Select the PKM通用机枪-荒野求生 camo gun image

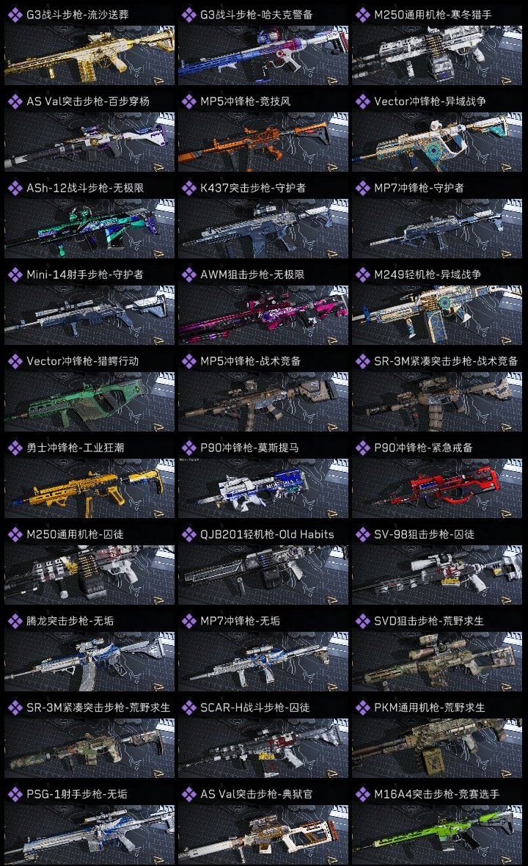coord(437,749)
